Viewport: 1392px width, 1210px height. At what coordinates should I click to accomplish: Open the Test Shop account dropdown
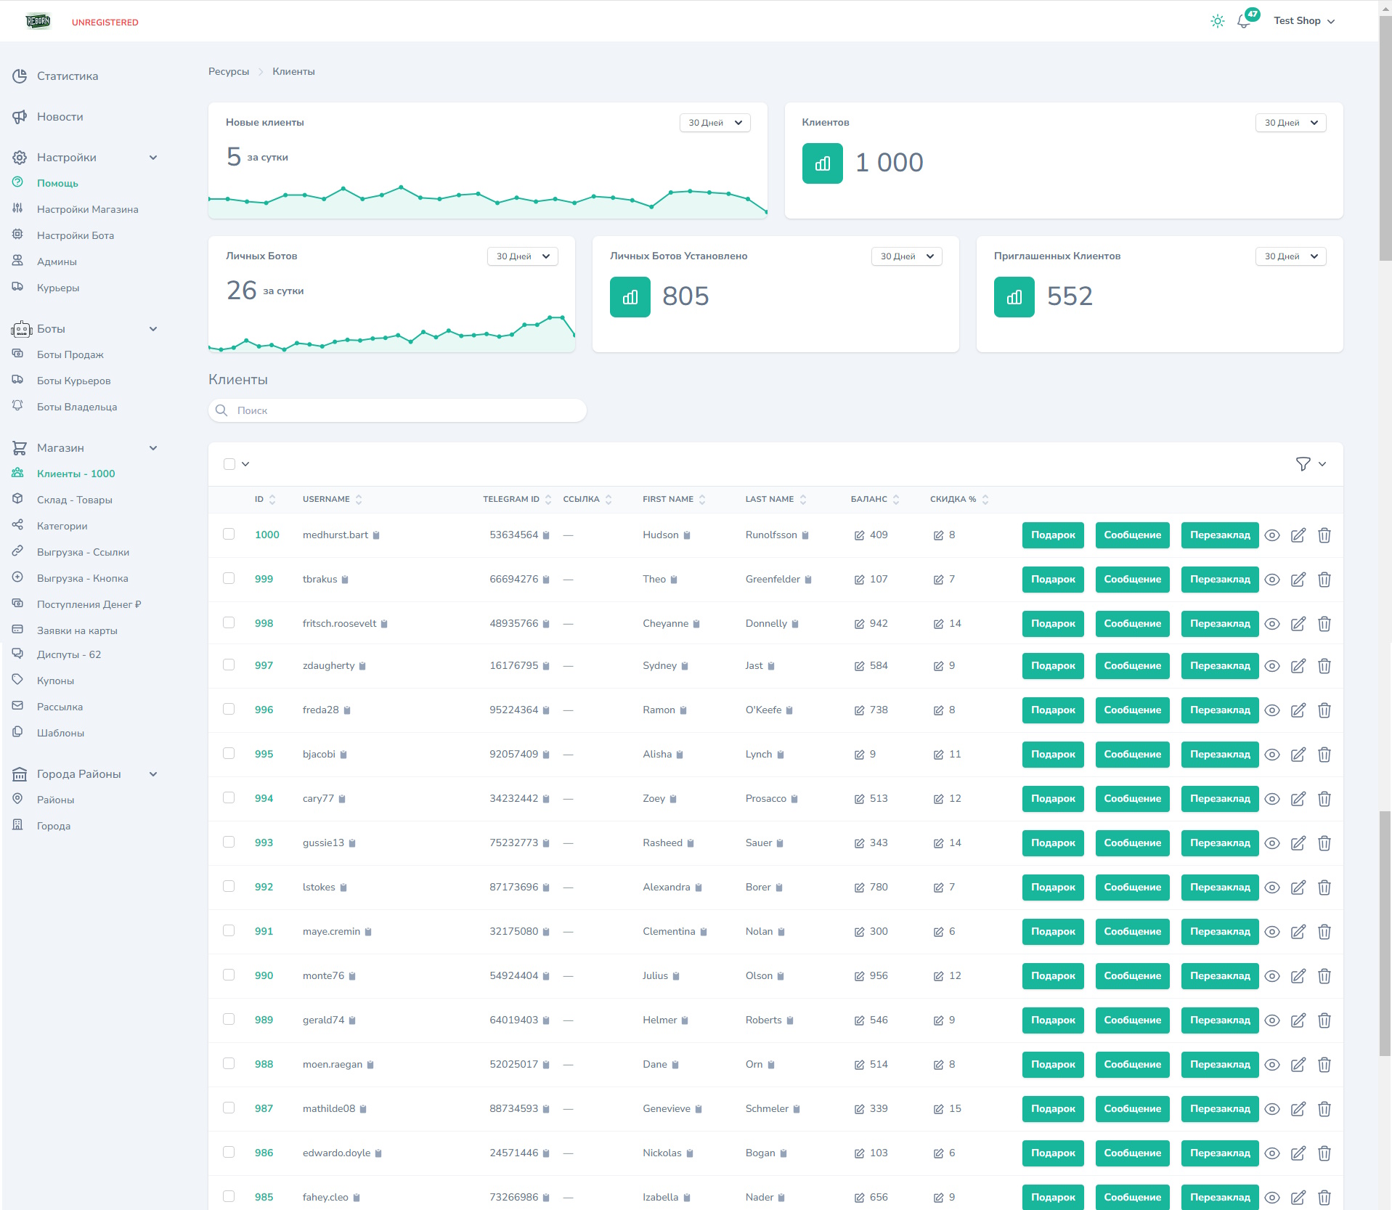[x=1303, y=21]
